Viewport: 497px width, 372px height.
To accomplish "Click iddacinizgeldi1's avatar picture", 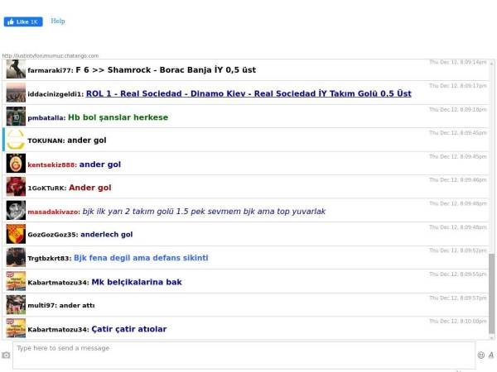I will [16, 93].
